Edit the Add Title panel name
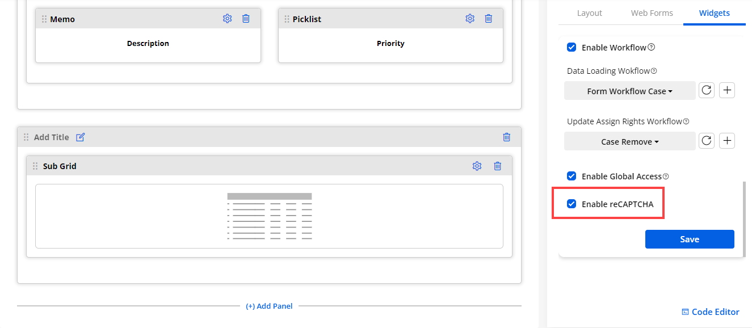The height and width of the screenshot is (328, 752). [81, 137]
